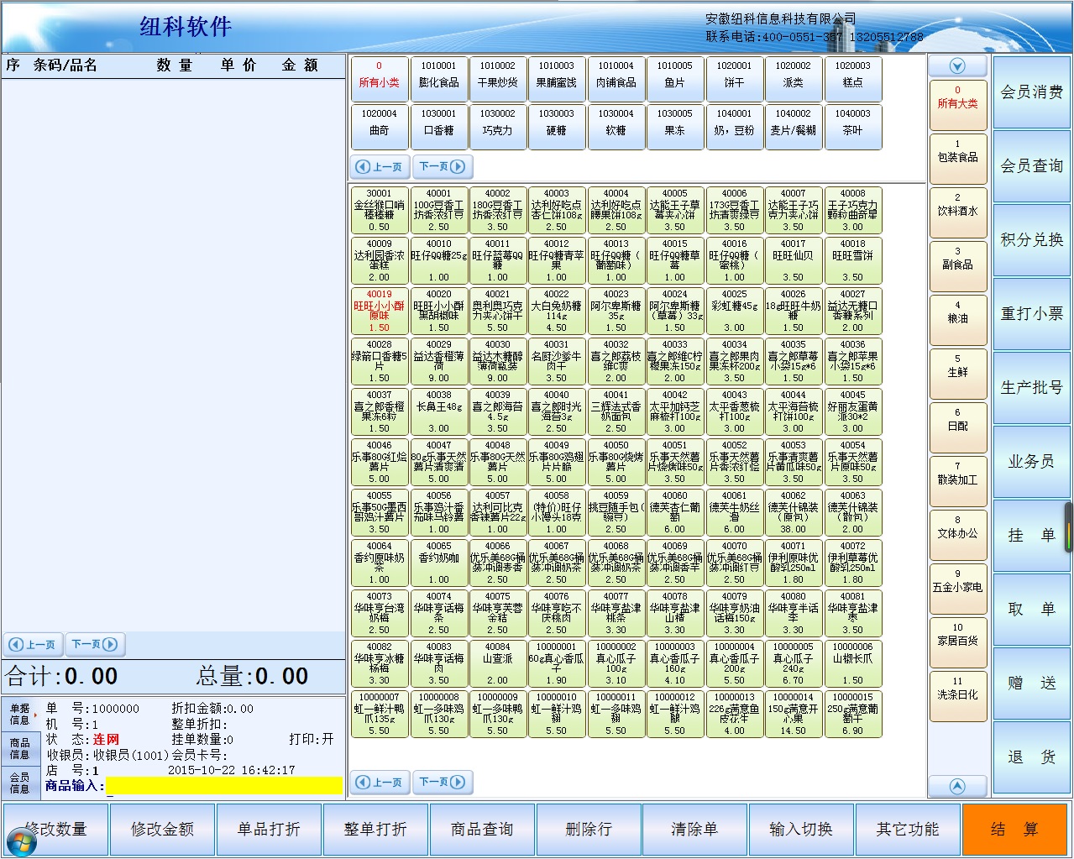
Task: Click the yellow 商品输入 field
Action: pos(224,786)
